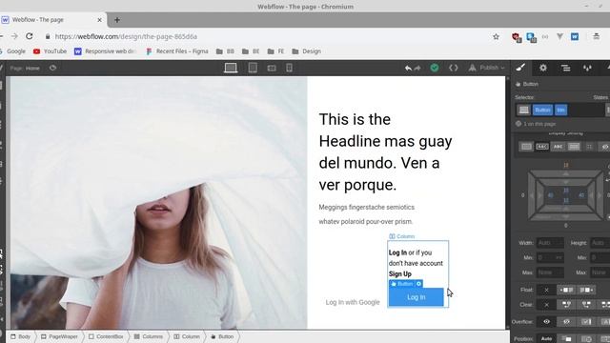Click the top margin value in spacing box

565,165
